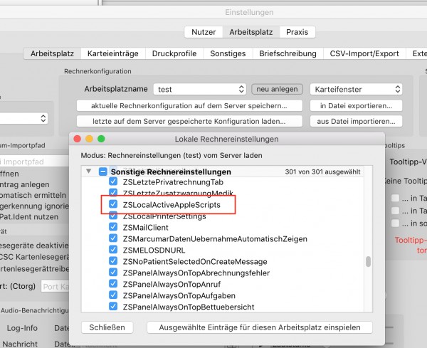Uncheck ZSLocalActiveAppleScripts entry
Viewport: 427px width, 348px height.
pyautogui.click(x=113, y=204)
